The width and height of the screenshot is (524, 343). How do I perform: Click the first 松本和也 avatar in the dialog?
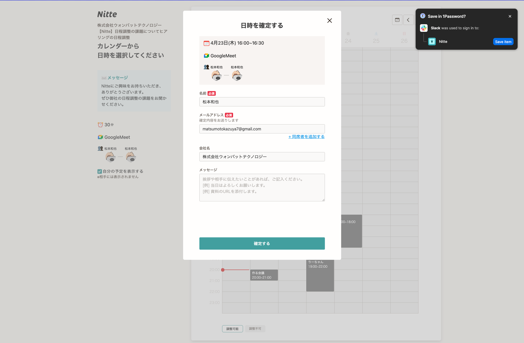216,76
